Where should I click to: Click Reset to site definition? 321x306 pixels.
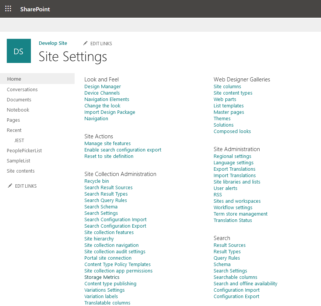coord(109,156)
